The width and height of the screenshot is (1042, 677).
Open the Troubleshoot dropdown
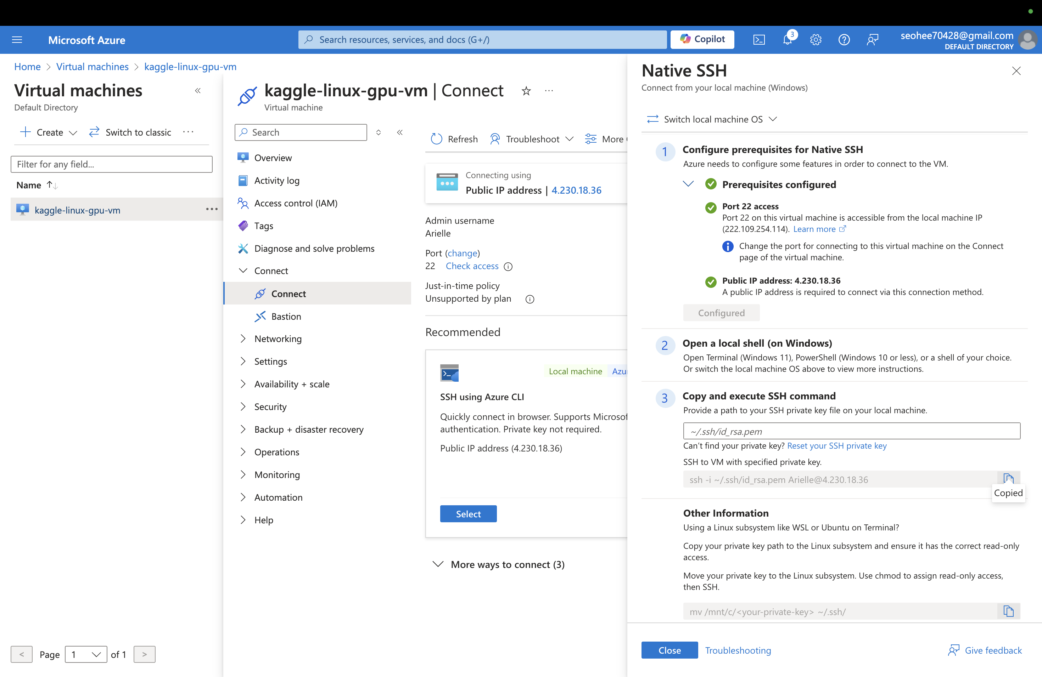coord(532,139)
